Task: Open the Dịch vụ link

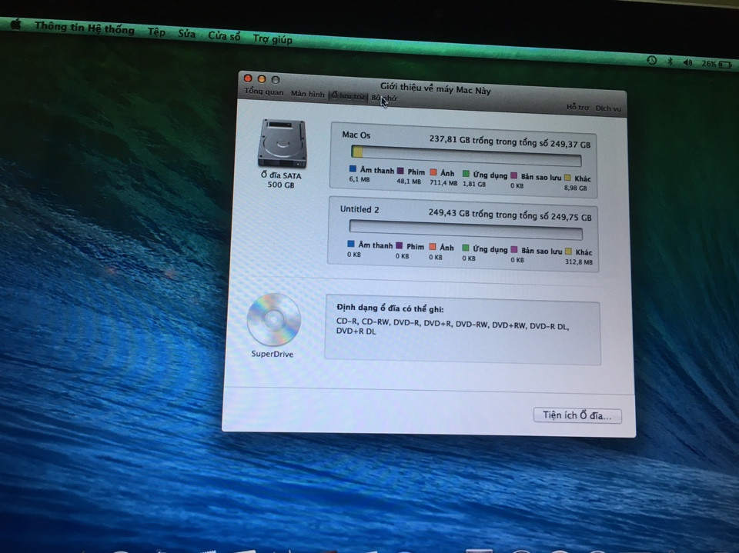Action: point(608,108)
